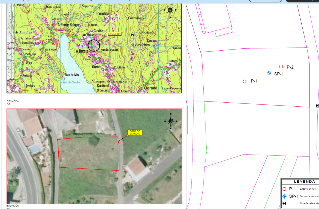Viewport: 319px width, 209px height.
Task: Click the 'AC-305' road label
Action: (x=48, y=41)
